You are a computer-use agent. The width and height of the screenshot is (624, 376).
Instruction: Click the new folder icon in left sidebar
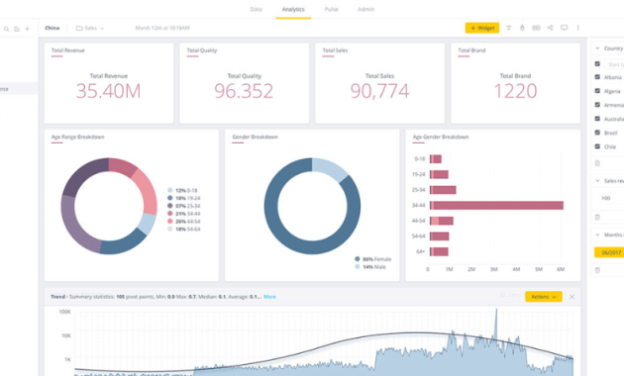click(x=17, y=29)
